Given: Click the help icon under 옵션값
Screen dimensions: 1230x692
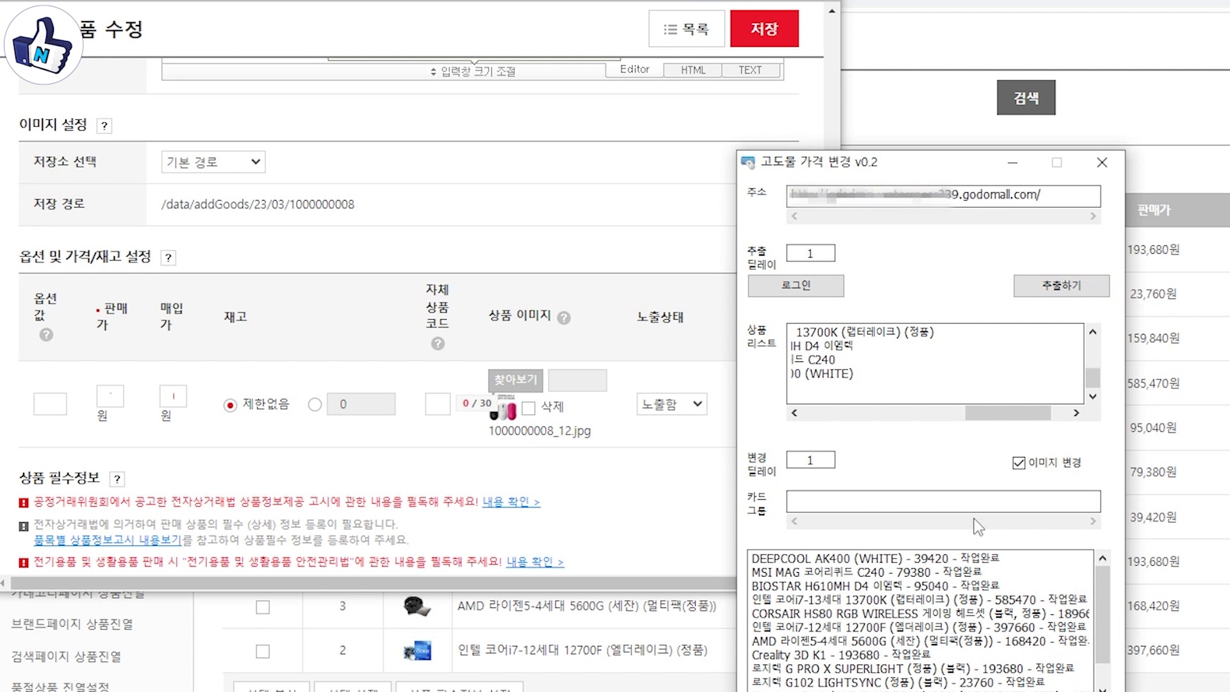Looking at the screenshot, I should 46,334.
